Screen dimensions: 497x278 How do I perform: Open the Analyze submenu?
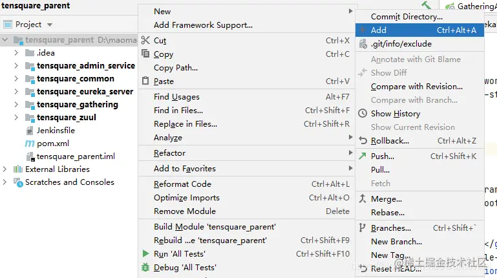pyautogui.click(x=247, y=138)
